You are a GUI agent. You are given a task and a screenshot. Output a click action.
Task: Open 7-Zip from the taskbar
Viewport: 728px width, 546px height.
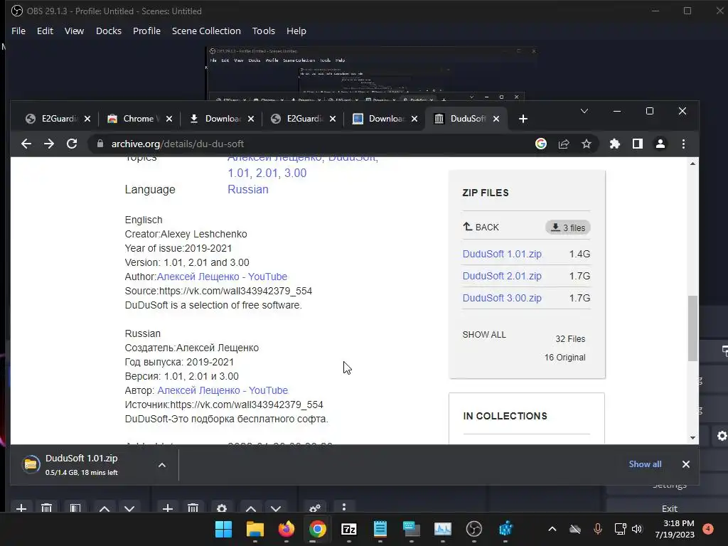pos(348,529)
